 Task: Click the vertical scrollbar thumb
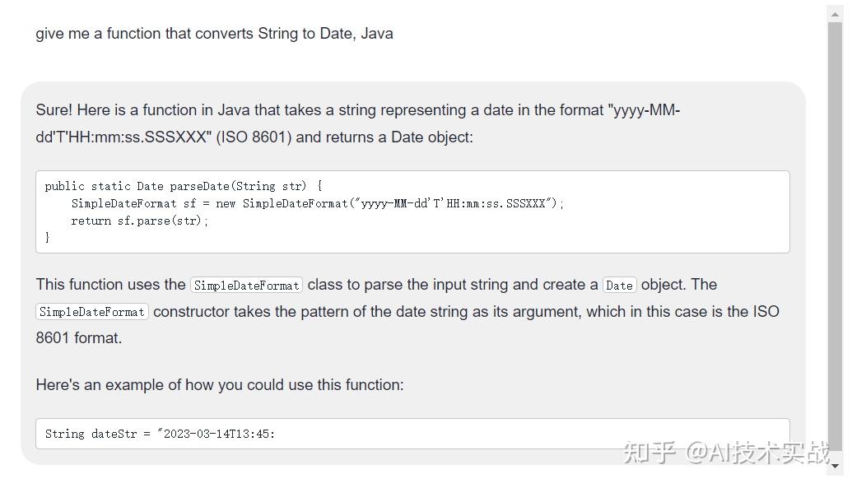[x=835, y=230]
